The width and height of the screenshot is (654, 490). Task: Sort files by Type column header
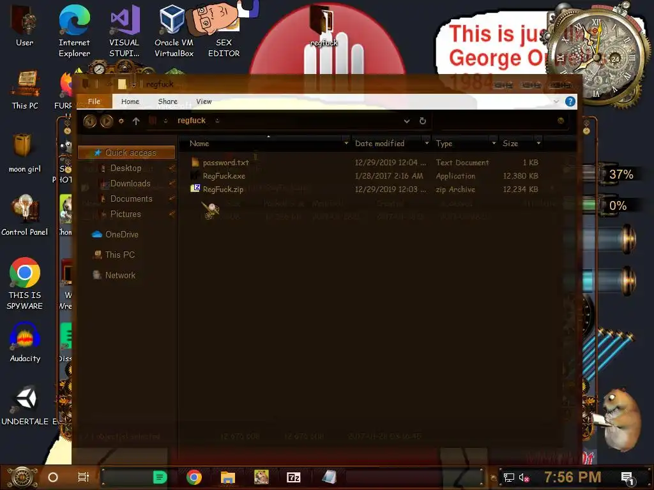point(445,144)
